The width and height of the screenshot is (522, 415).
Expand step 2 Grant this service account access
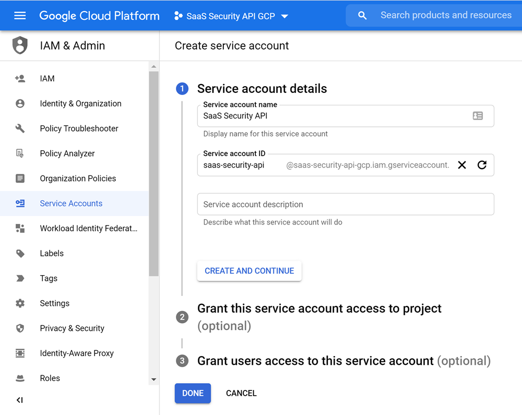coord(319,309)
